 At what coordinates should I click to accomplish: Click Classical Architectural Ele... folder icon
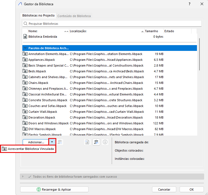[25, 94]
